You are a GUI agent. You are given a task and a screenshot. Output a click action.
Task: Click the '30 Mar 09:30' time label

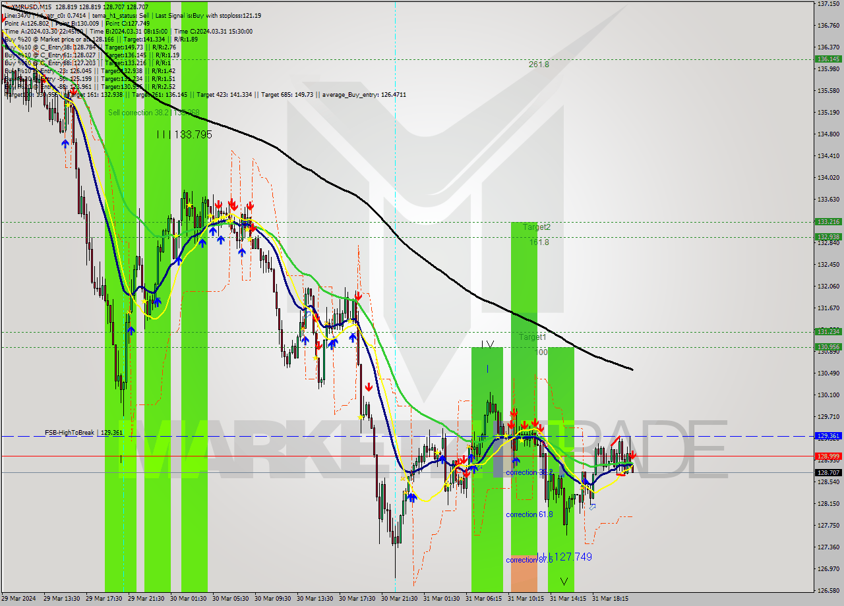pos(272,599)
